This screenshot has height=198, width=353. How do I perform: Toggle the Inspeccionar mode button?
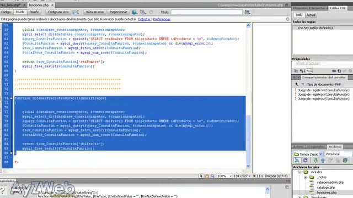pos(118,12)
